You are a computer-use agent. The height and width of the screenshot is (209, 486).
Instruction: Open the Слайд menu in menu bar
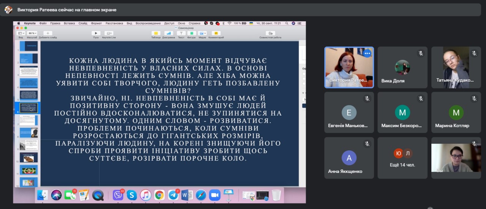(83, 23)
